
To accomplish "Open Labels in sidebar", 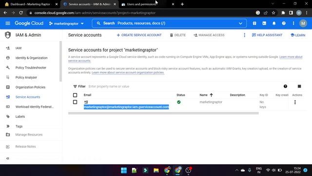I will coord(20,116).
